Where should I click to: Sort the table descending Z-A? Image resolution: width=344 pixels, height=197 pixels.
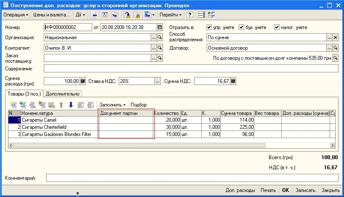click(x=91, y=105)
